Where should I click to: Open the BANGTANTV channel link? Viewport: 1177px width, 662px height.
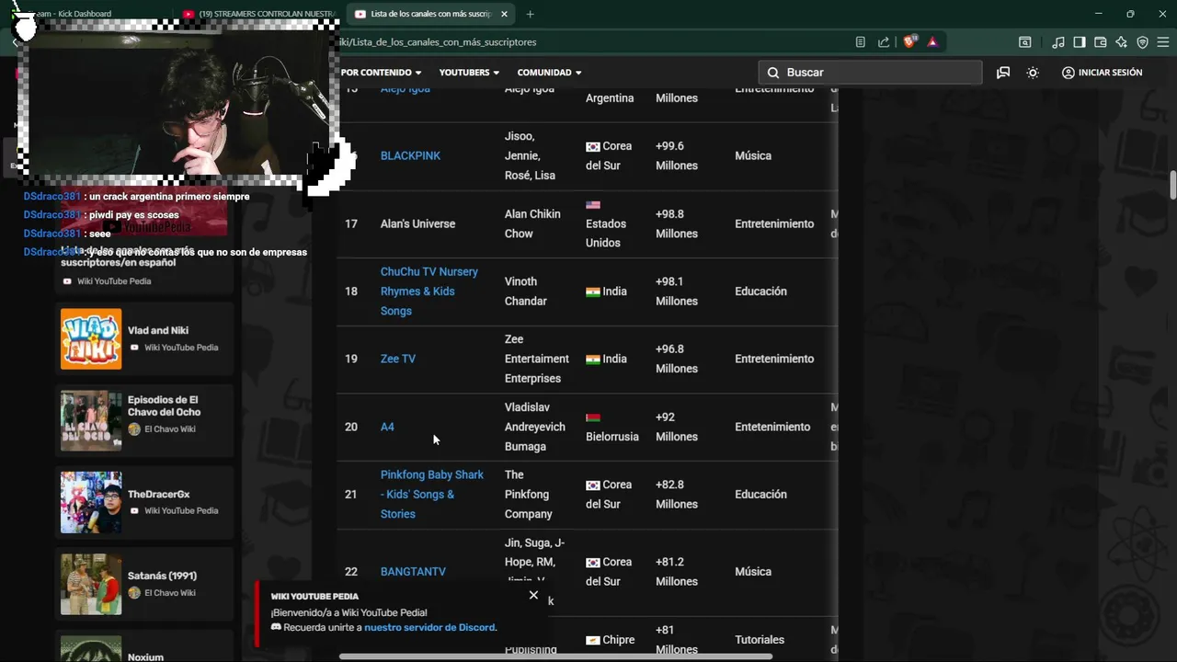[413, 572]
